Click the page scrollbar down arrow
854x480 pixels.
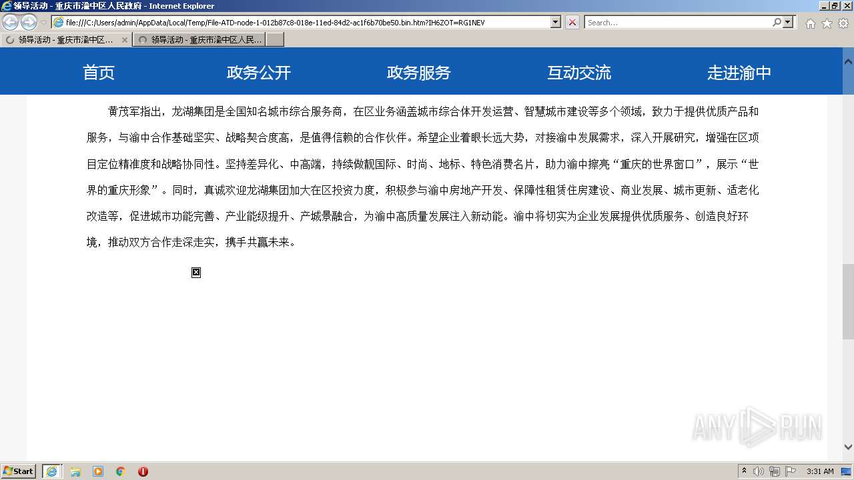coord(848,447)
